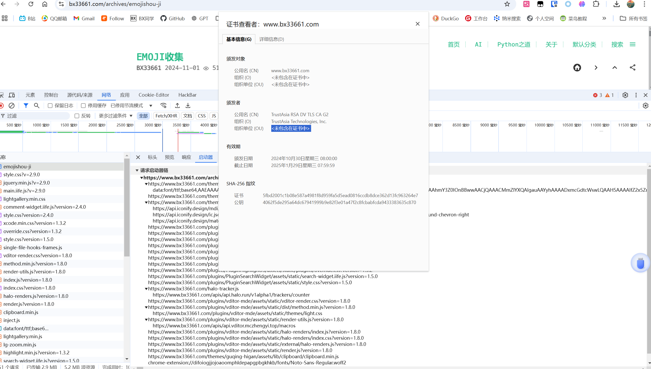Go to next post with right chevron
Viewport: 651px width, 369px height.
click(596, 68)
